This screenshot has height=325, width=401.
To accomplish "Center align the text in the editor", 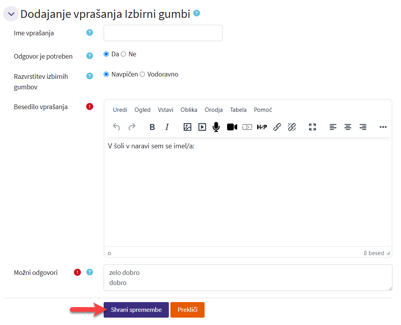I will 348,127.
